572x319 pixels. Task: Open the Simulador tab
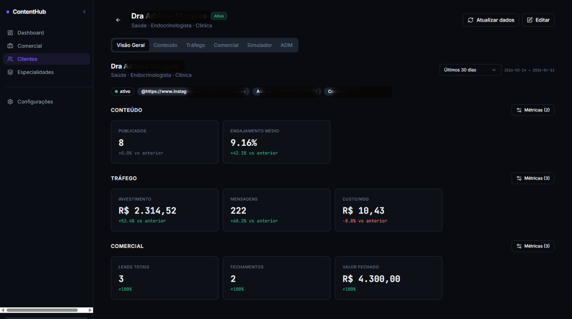pos(259,45)
